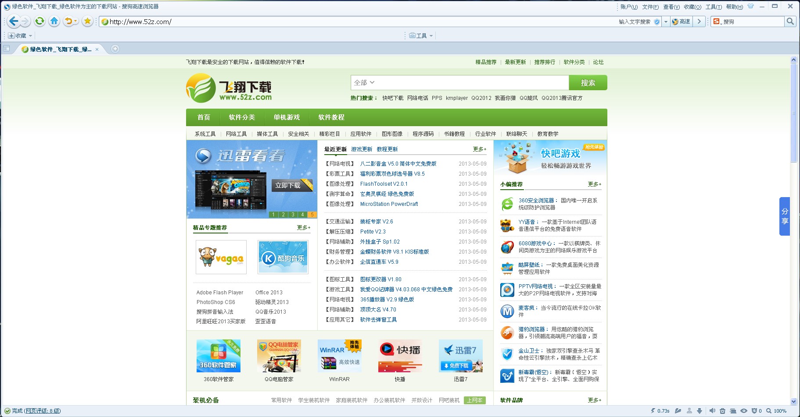The height and width of the screenshot is (417, 800).
Task: Click the 360软件管家 thumbnail image
Action: (219, 356)
